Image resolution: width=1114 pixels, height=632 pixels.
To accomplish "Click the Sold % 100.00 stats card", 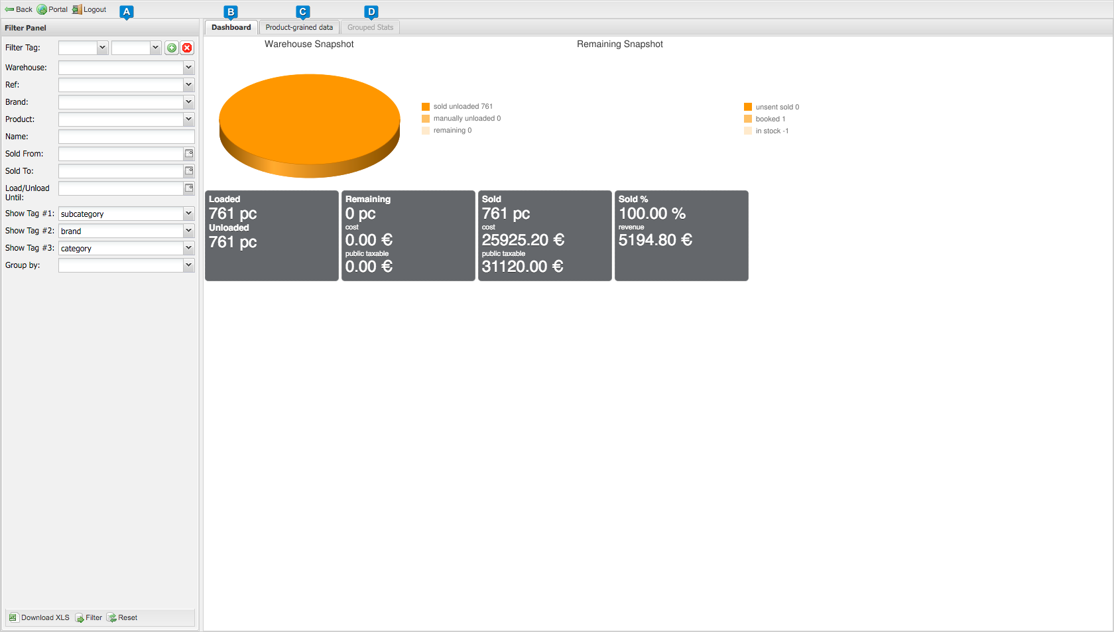I will 682,236.
